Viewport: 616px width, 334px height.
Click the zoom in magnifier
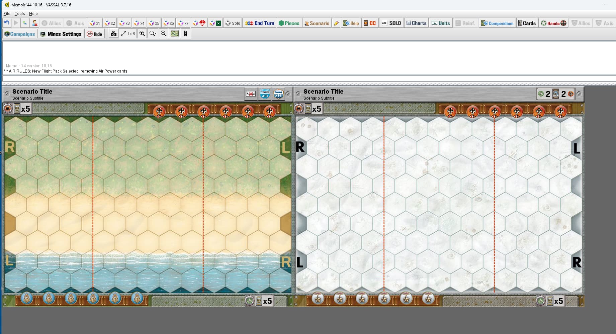142,34
